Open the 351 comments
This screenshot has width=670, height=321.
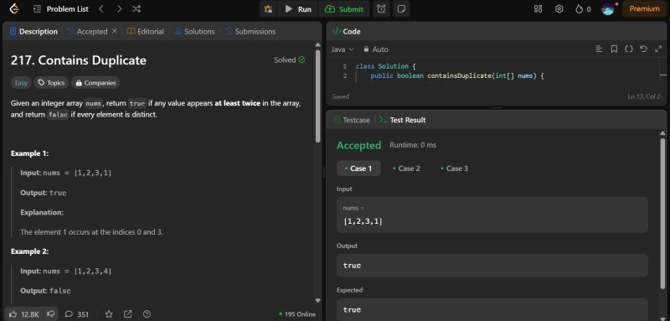coord(77,314)
